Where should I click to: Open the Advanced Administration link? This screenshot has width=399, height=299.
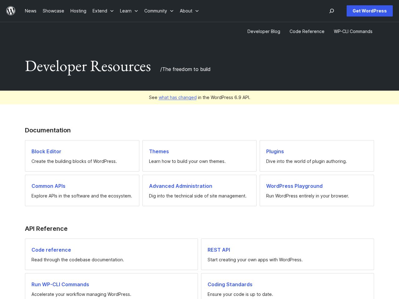180,186
